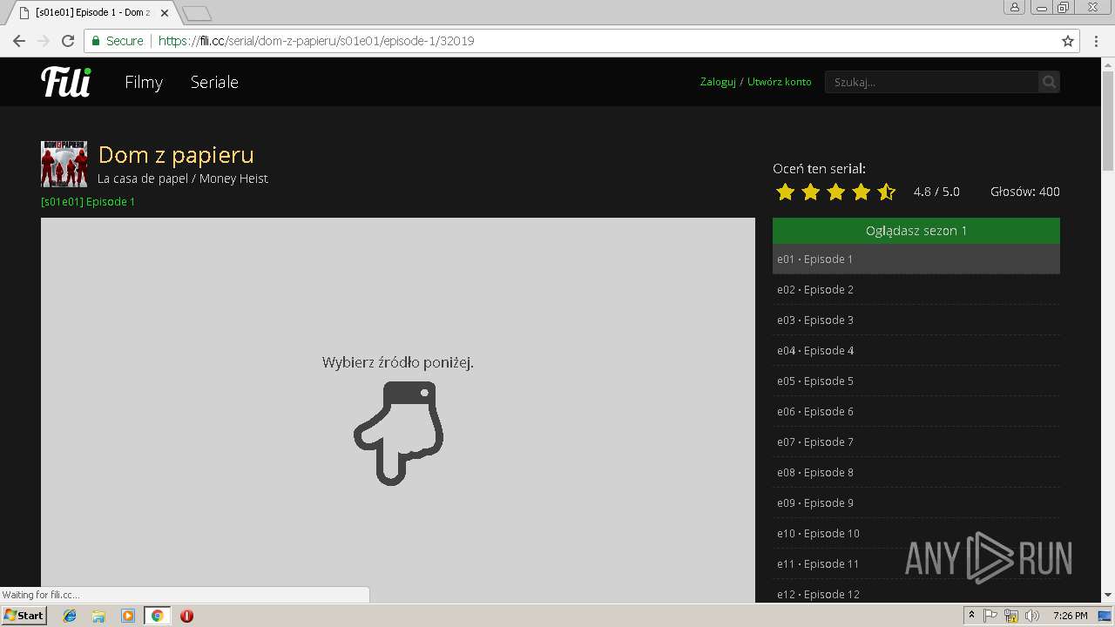
Task: Select e07 Episode 7
Action: (x=916, y=442)
